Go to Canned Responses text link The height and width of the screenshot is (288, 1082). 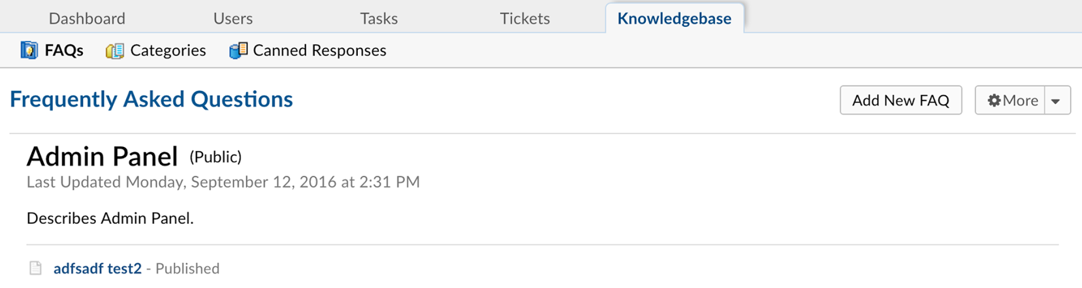pos(319,50)
